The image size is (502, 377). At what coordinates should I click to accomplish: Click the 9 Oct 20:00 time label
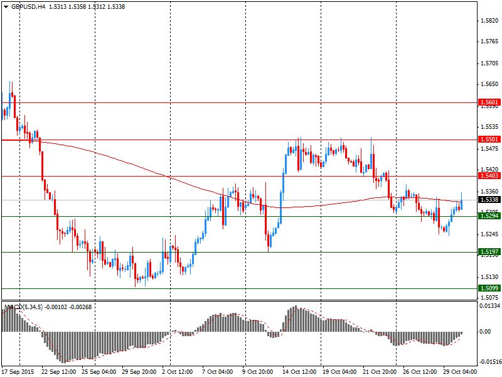click(x=257, y=372)
